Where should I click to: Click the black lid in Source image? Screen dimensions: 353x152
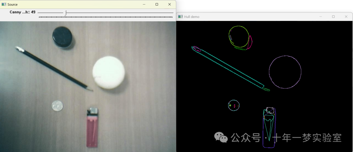(62, 37)
